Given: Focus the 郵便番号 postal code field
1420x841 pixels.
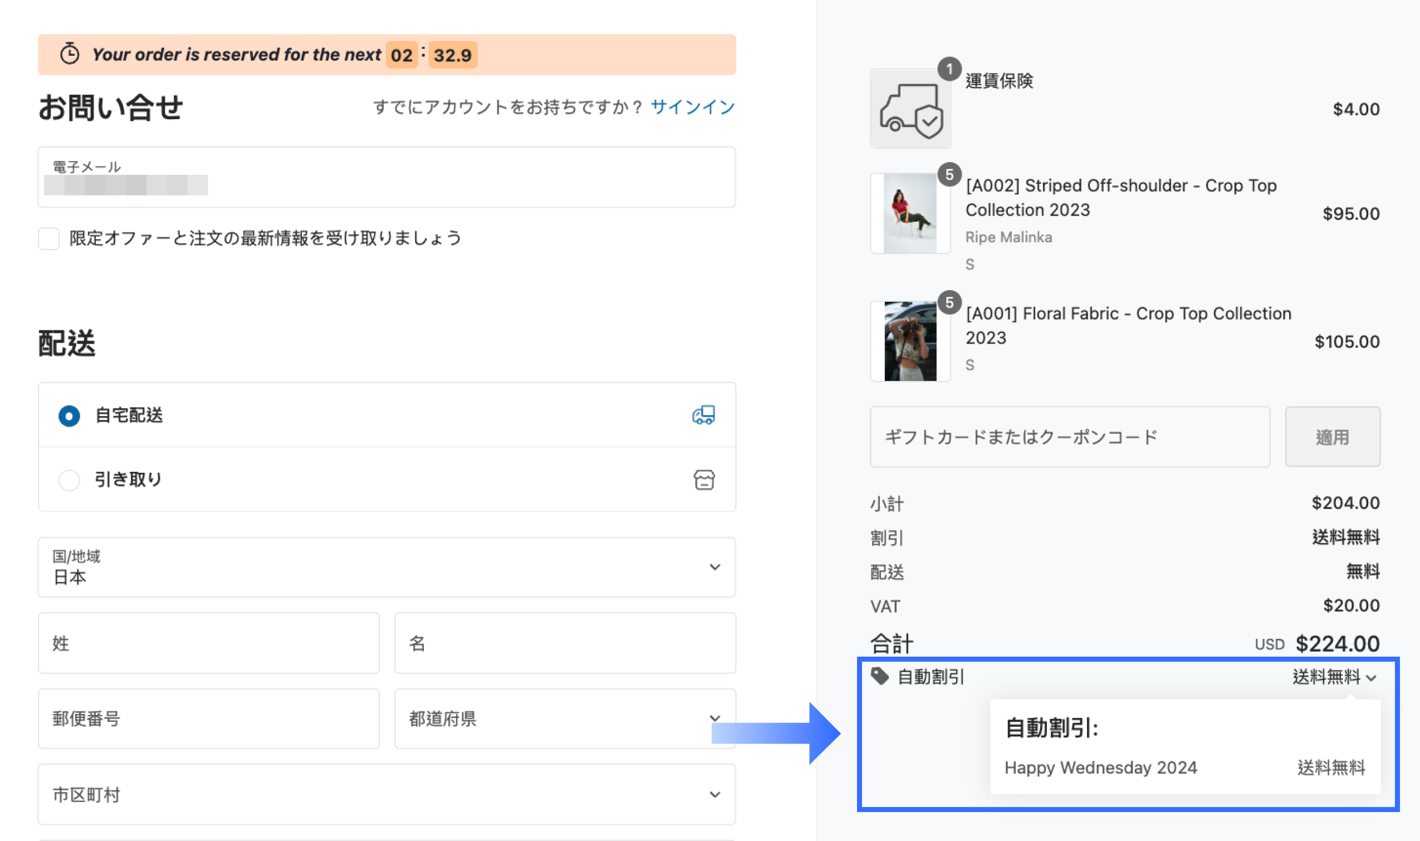Looking at the screenshot, I should pos(209,718).
